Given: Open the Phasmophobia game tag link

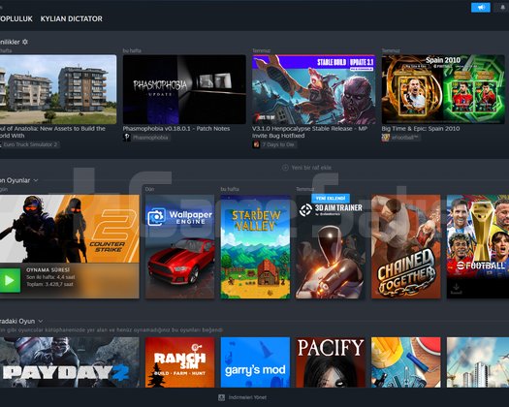Looking at the screenshot, I should [150, 138].
